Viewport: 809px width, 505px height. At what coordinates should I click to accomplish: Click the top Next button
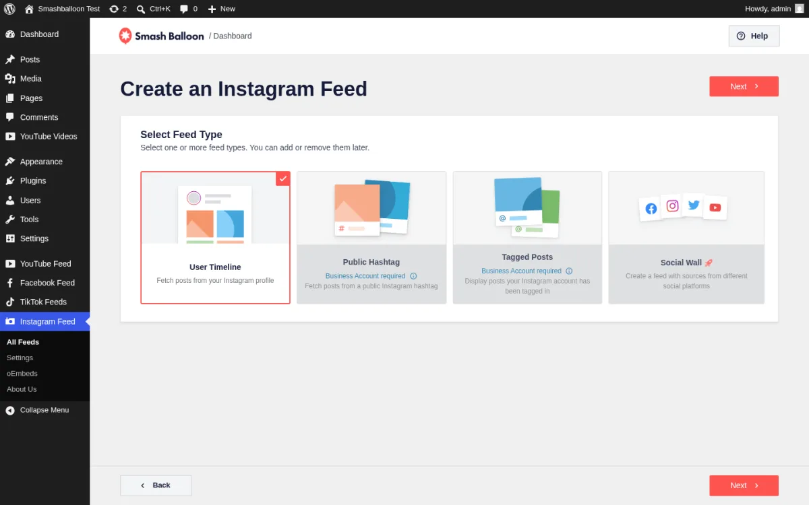pyautogui.click(x=744, y=86)
